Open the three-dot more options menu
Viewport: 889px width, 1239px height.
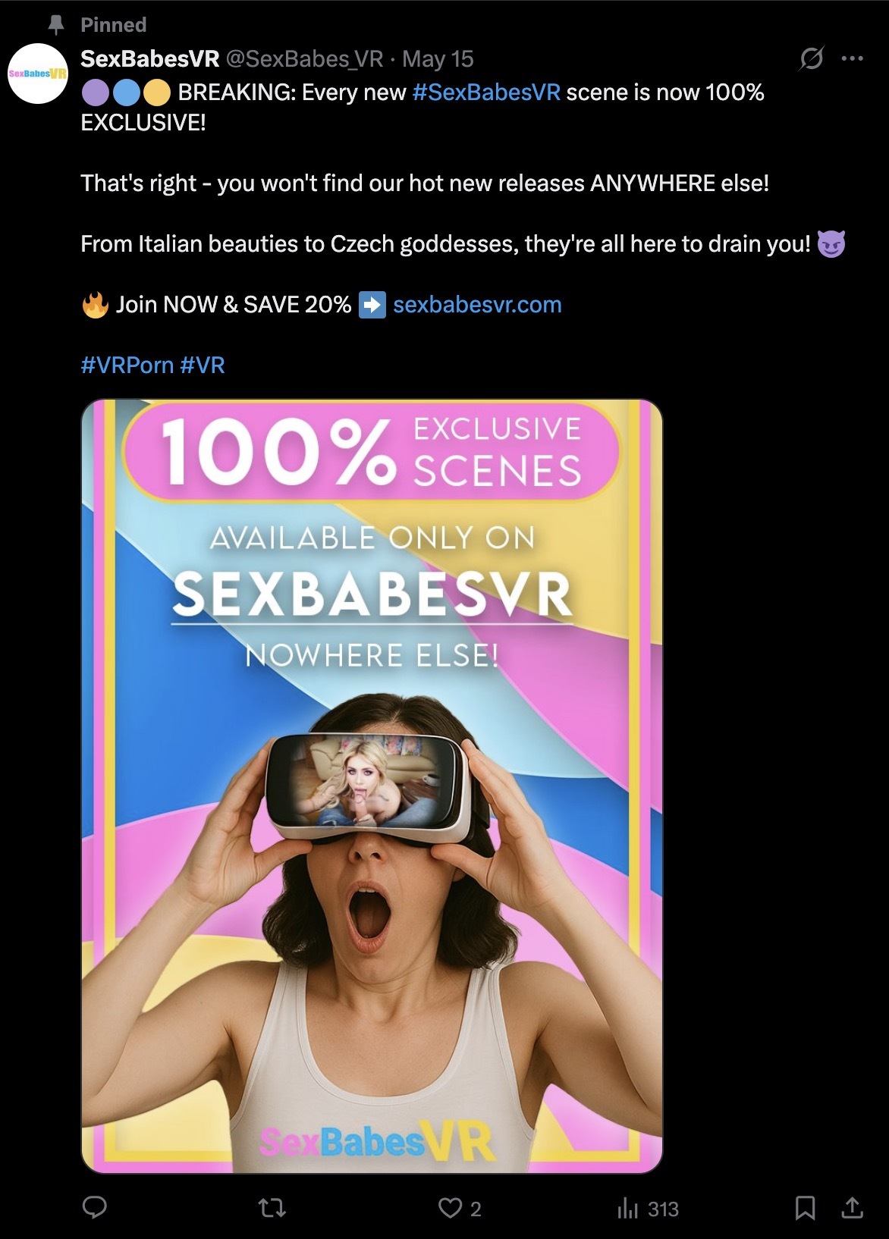[x=853, y=58]
